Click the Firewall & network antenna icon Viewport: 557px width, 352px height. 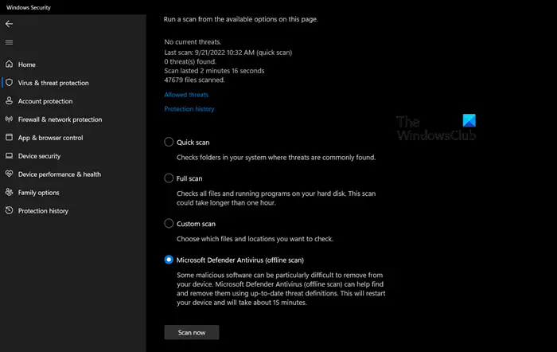(x=10, y=119)
